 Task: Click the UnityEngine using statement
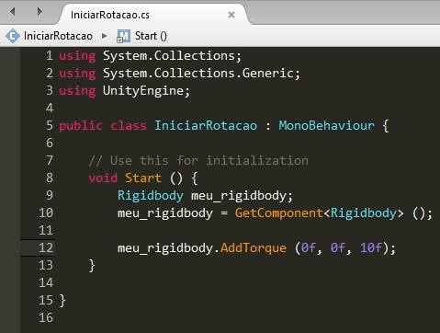pos(124,91)
